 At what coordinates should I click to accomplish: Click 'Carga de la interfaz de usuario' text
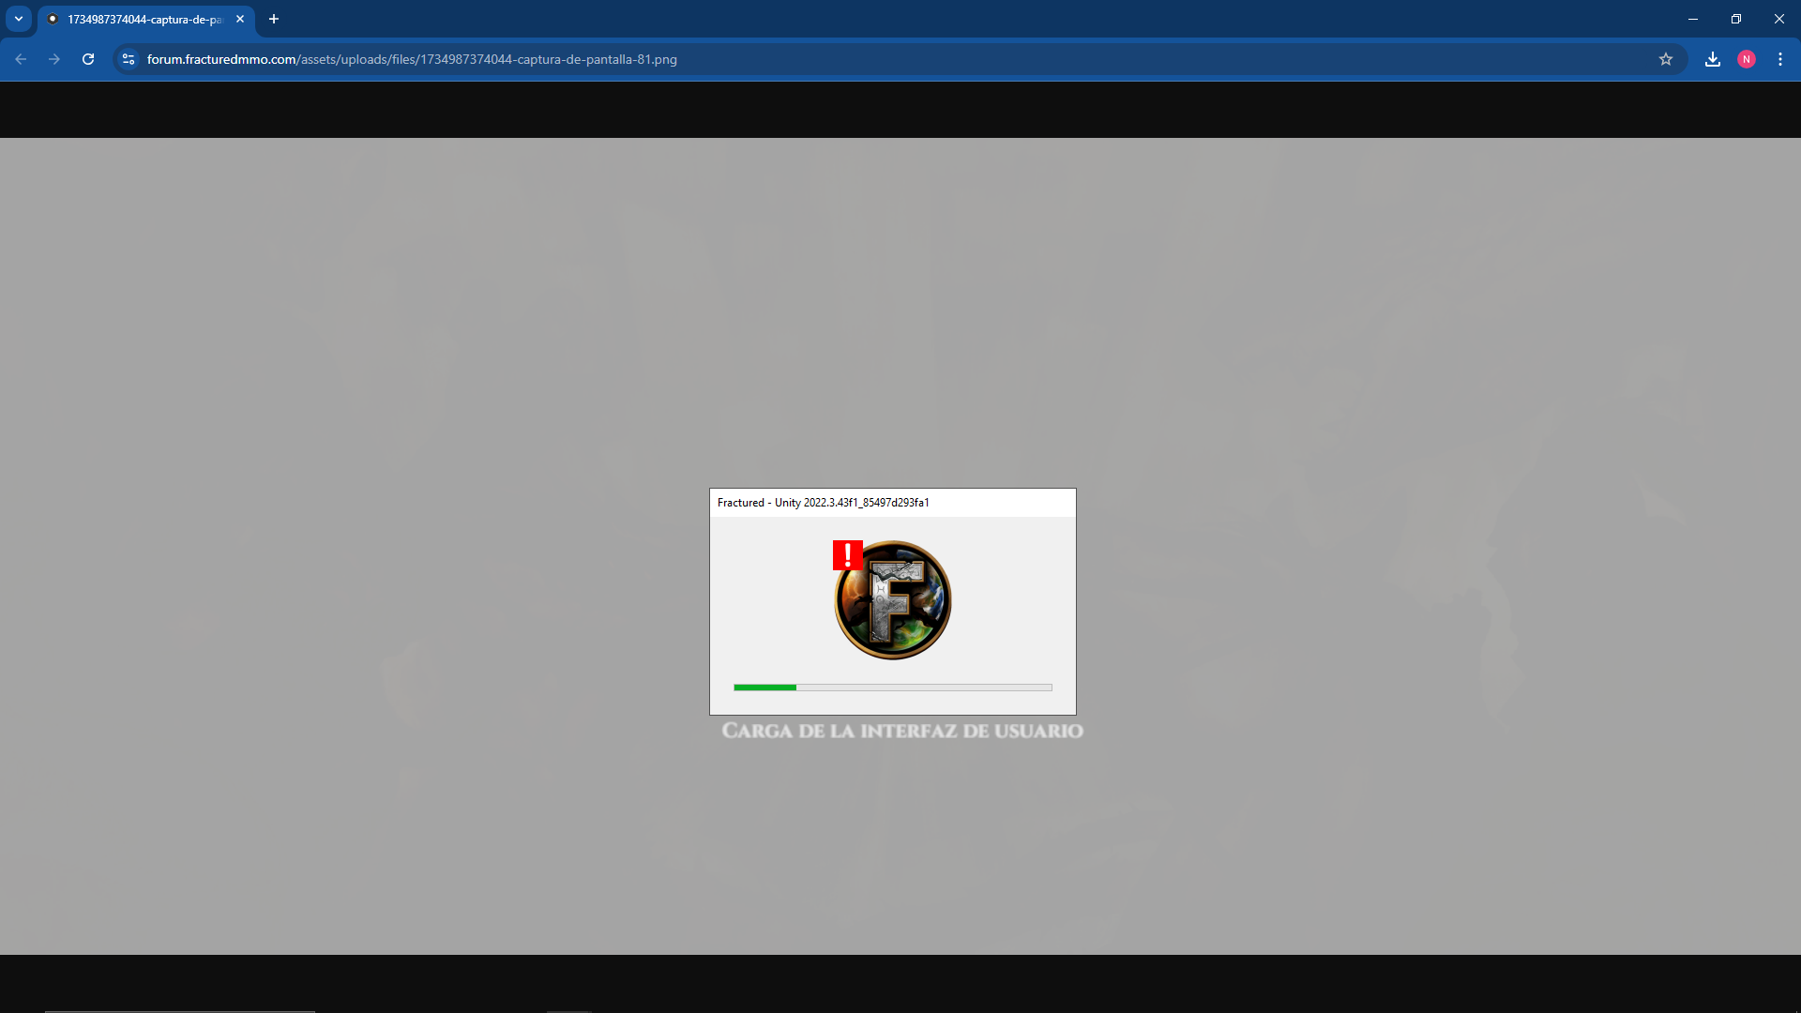(902, 731)
